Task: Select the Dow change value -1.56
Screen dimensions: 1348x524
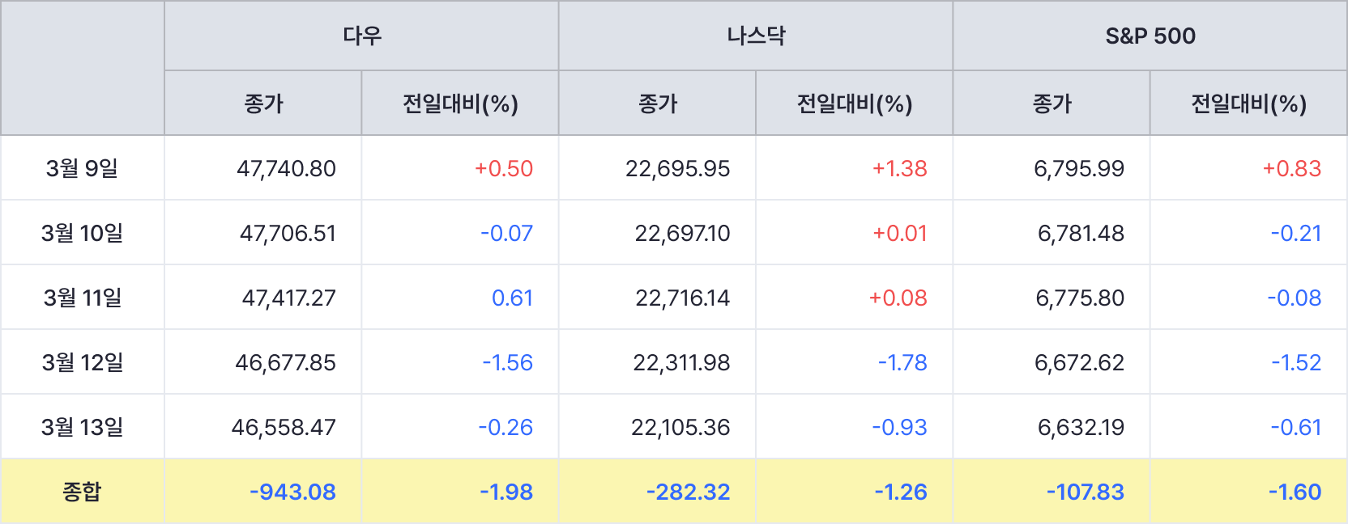Action: click(x=507, y=362)
